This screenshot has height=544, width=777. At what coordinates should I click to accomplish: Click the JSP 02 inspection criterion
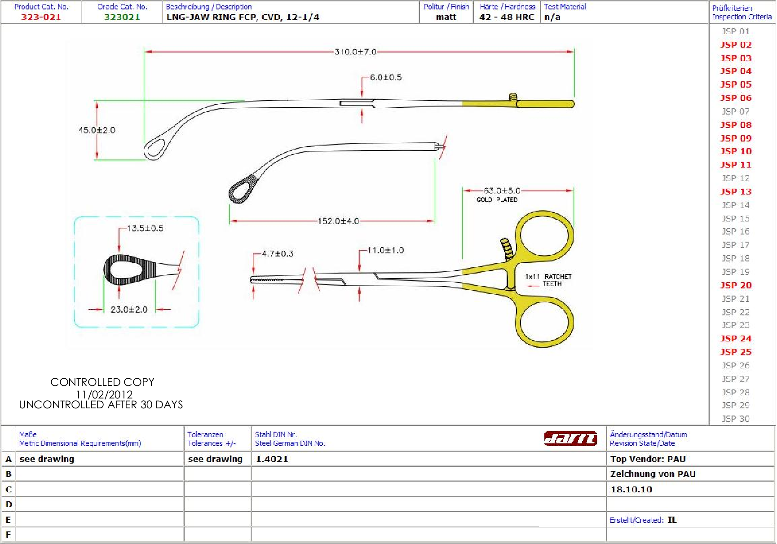[x=736, y=45]
